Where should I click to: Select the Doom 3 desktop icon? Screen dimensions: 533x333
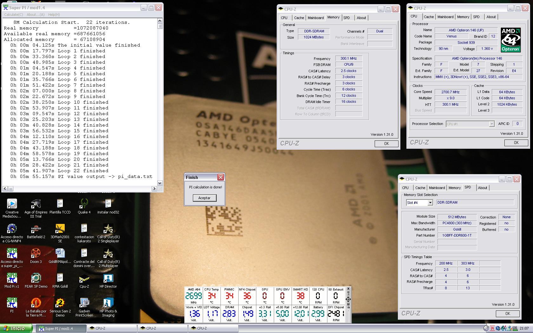point(36,253)
